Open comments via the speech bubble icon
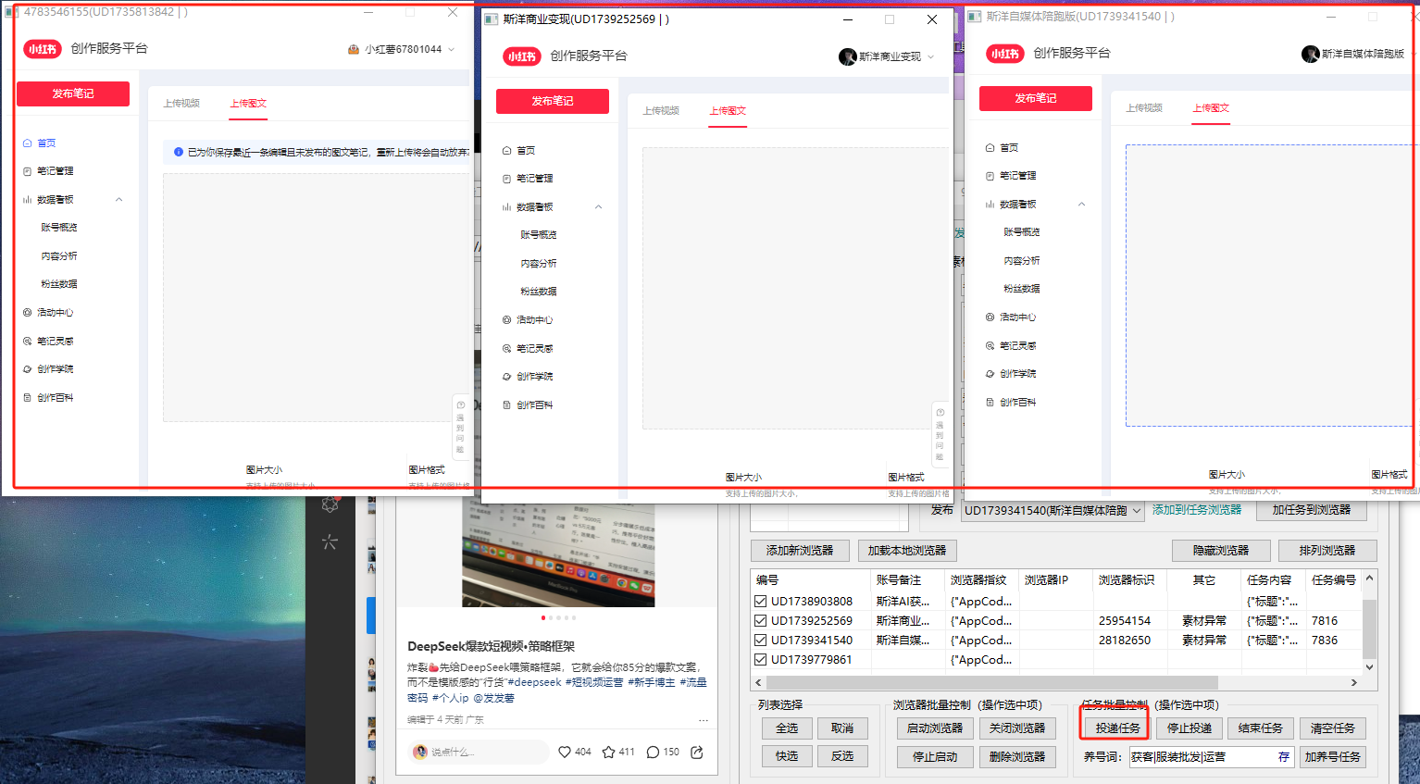 tap(653, 752)
